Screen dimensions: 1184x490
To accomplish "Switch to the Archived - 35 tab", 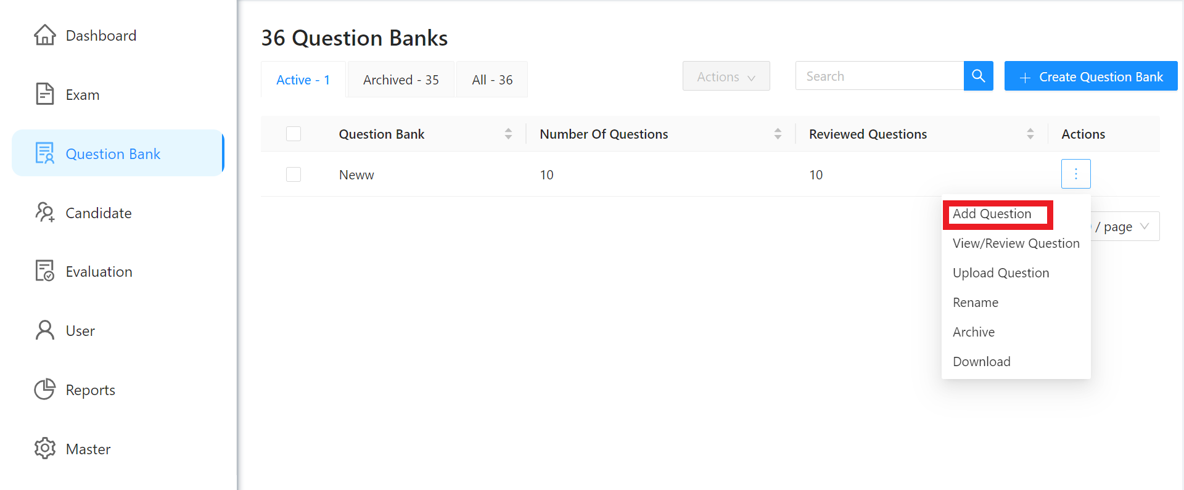I will pos(400,79).
